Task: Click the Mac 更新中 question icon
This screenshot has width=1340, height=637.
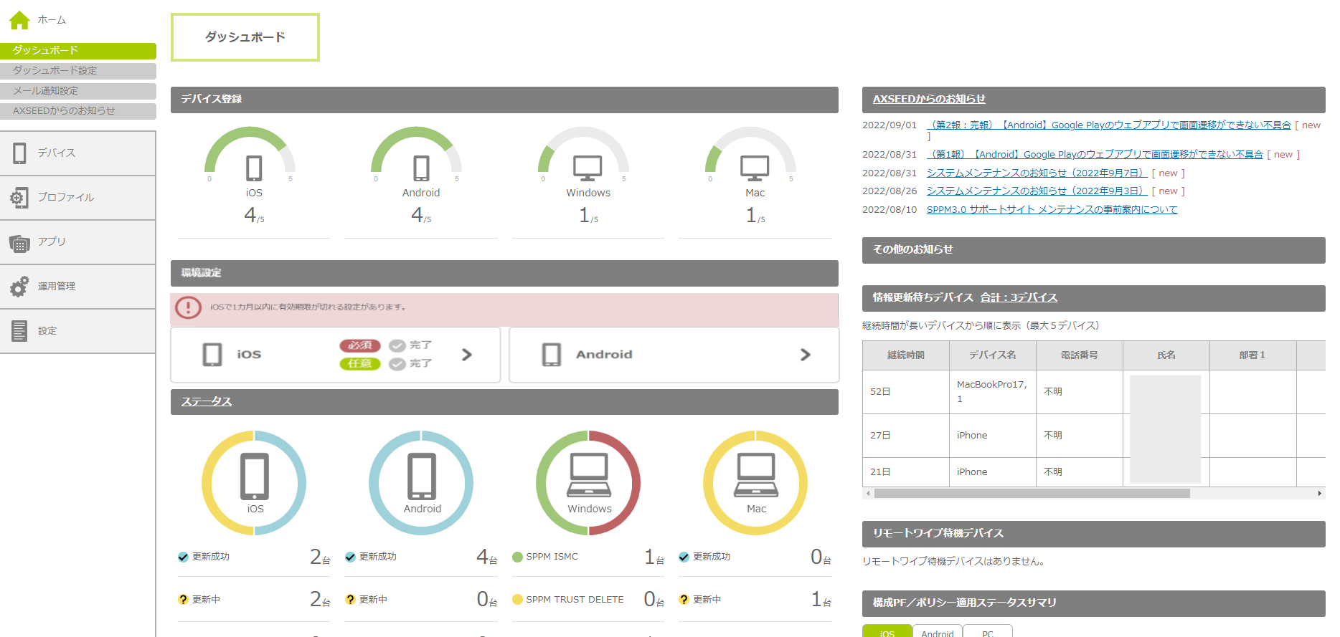Action: click(684, 600)
